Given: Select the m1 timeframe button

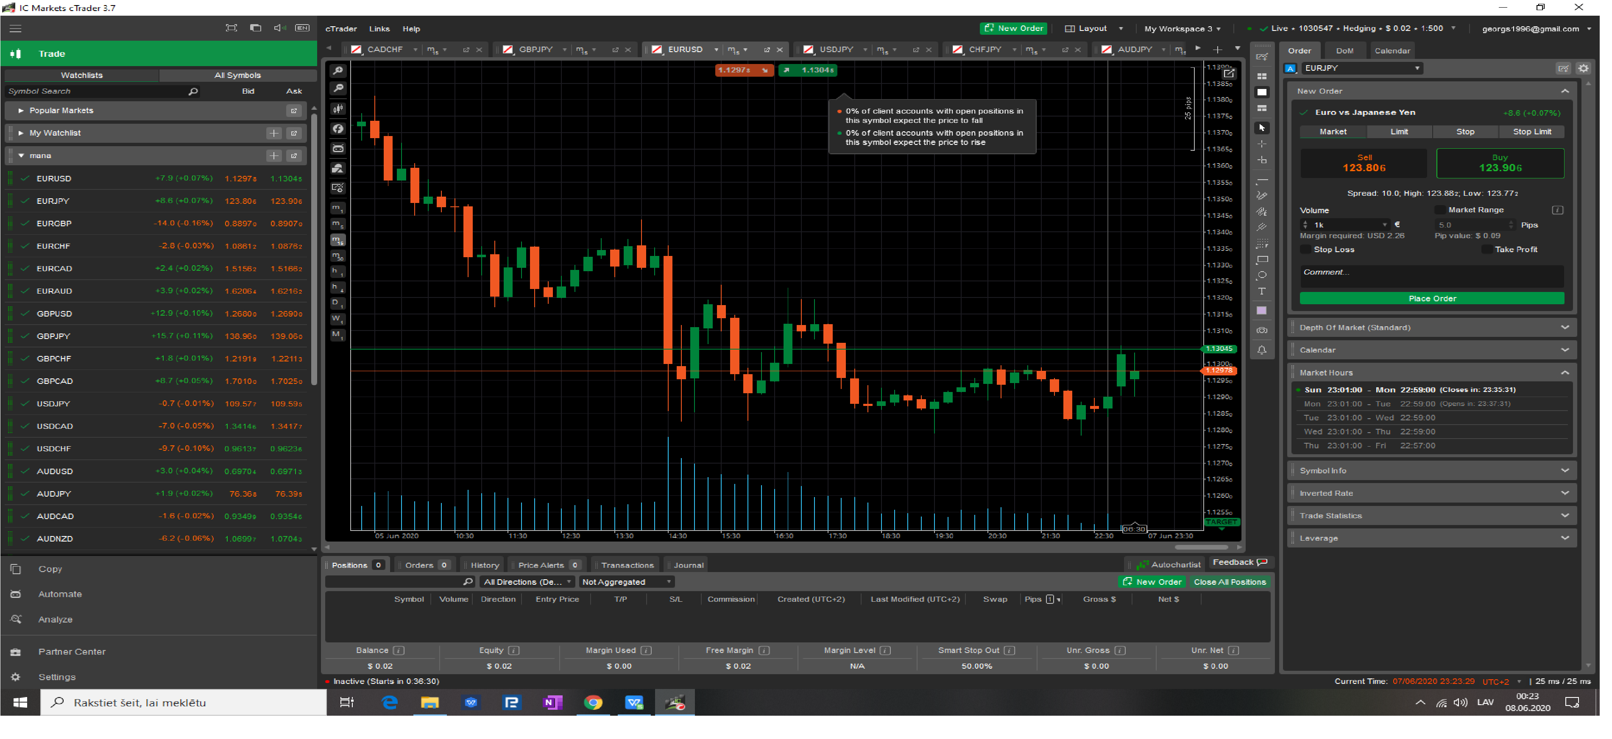Looking at the screenshot, I should tap(338, 208).
